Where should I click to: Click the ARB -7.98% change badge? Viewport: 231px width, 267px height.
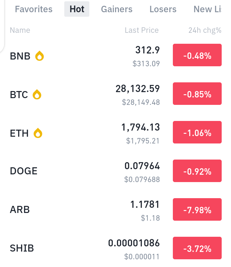[x=197, y=209]
